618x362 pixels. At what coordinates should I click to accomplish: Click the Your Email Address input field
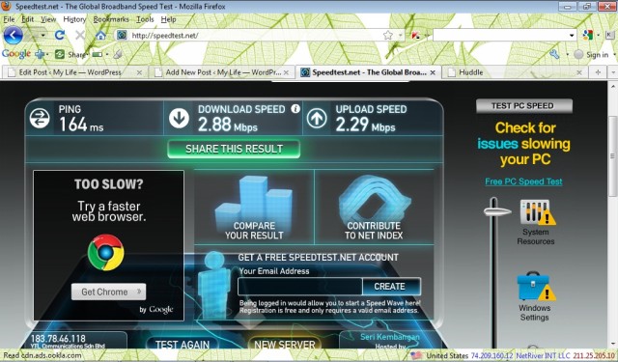click(x=300, y=287)
